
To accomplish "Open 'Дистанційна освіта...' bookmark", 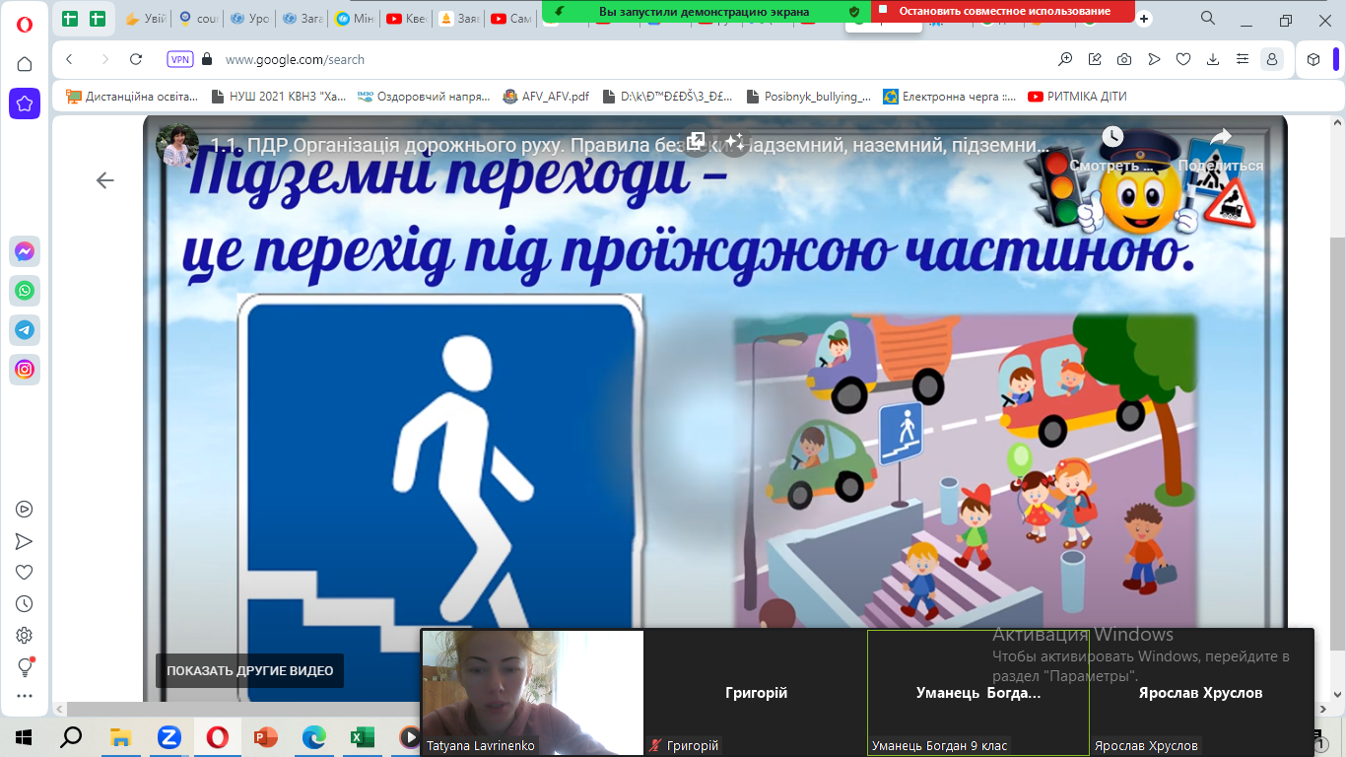I will pyautogui.click(x=132, y=97).
